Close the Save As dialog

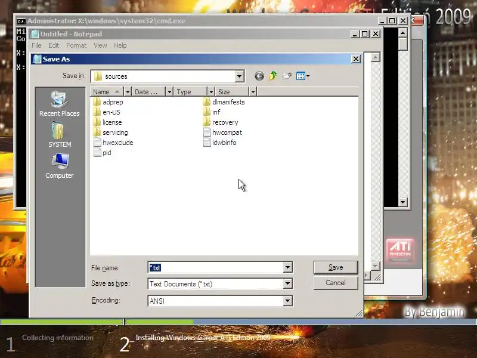tap(355, 59)
